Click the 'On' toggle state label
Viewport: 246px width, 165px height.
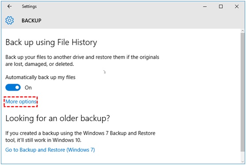[28, 88]
